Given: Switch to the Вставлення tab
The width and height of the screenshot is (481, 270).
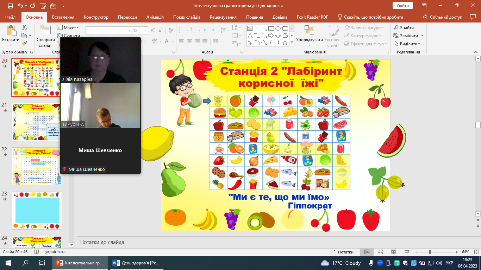Looking at the screenshot, I should 63,17.
